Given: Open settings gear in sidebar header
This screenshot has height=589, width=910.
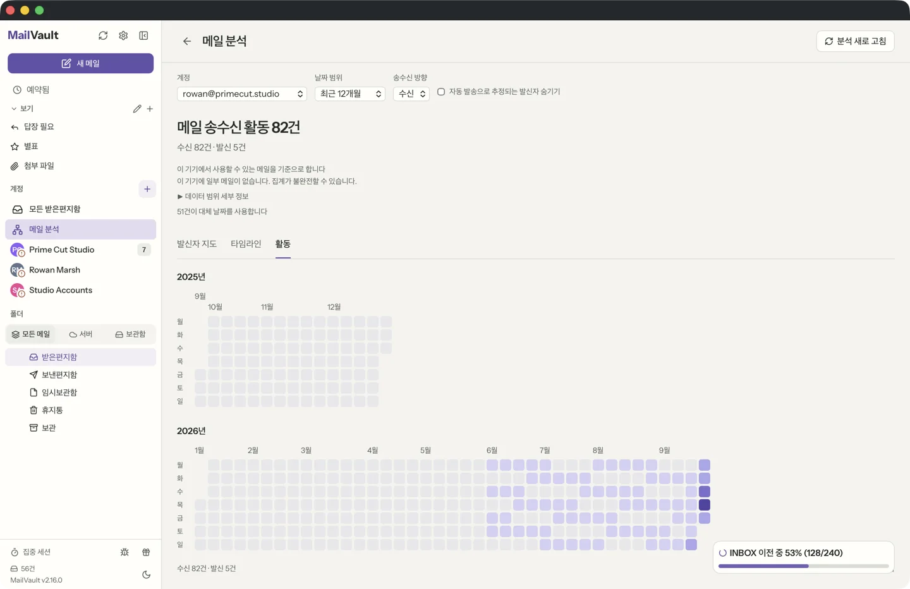Looking at the screenshot, I should pos(123,35).
